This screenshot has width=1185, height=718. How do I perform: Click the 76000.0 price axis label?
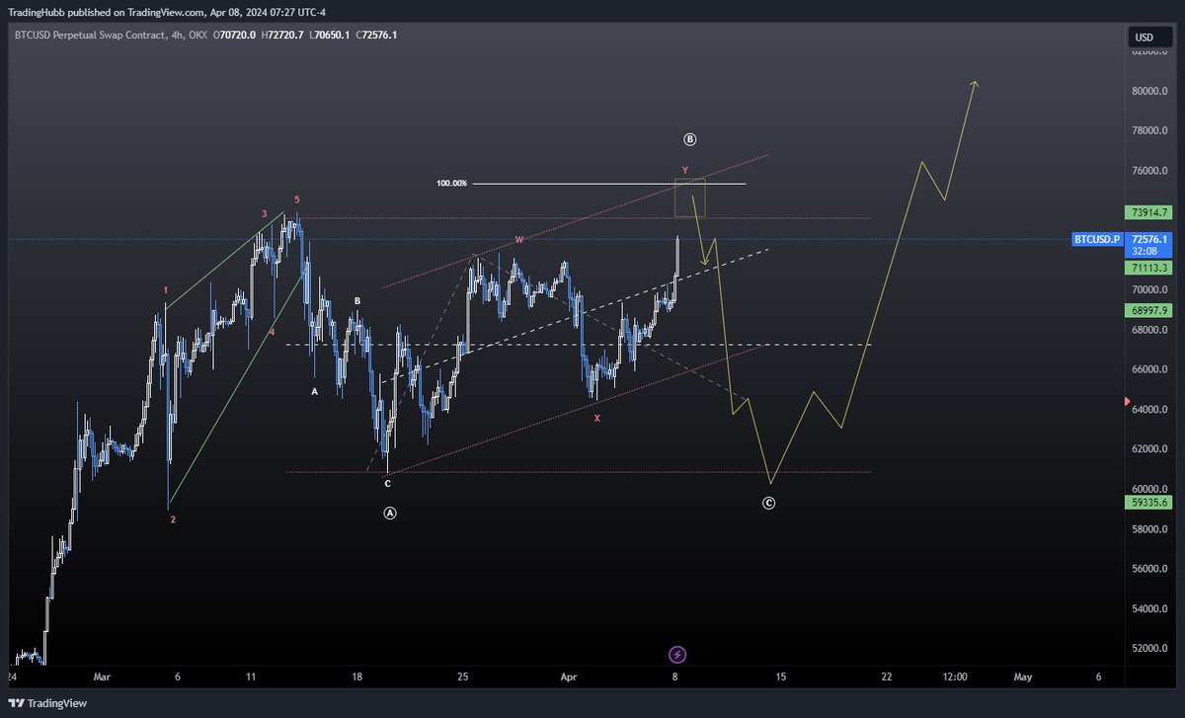click(1149, 171)
